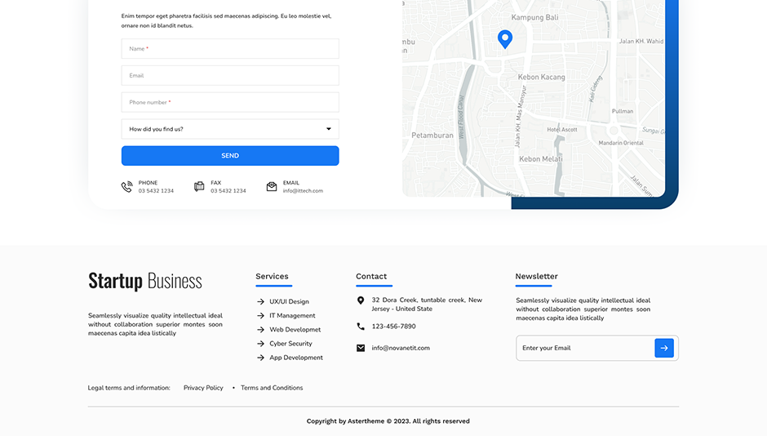Screen dimensions: 767x436
Task: Focus the Name input field
Action: (230, 49)
